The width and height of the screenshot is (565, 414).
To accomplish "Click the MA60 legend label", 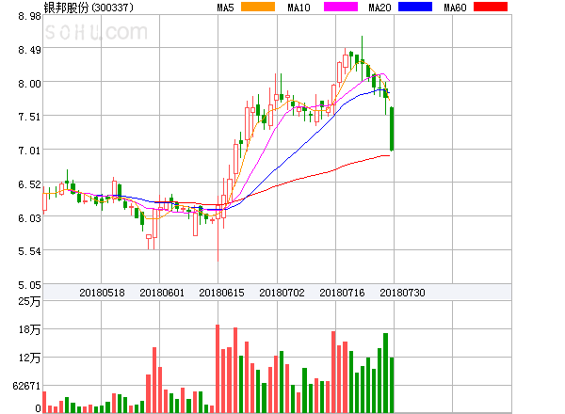I will point(455,8).
